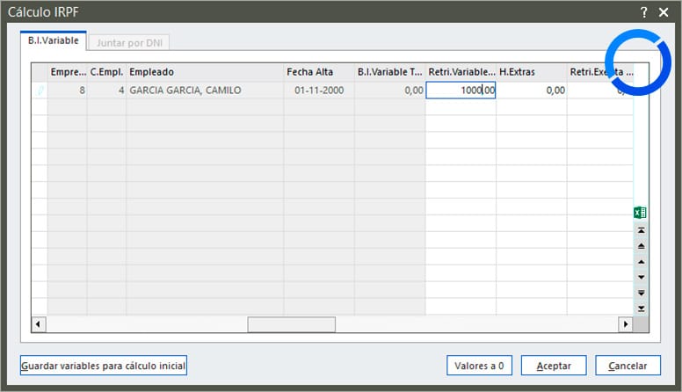
Task: Jump to first grid record arrow
Action: [x=641, y=230]
